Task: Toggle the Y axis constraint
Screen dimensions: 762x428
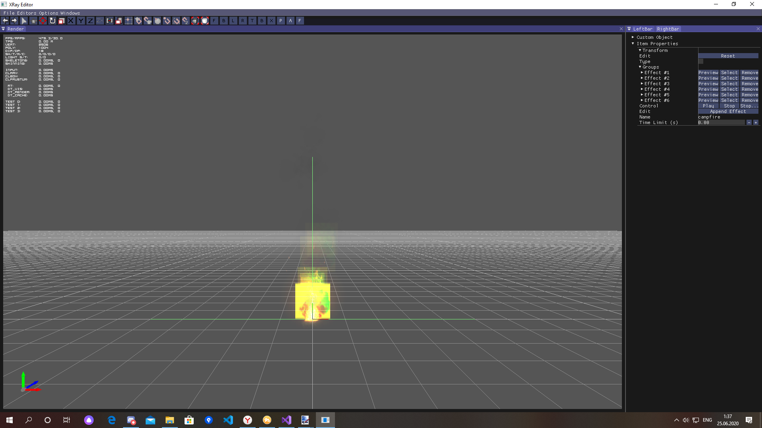Action: tap(81, 21)
